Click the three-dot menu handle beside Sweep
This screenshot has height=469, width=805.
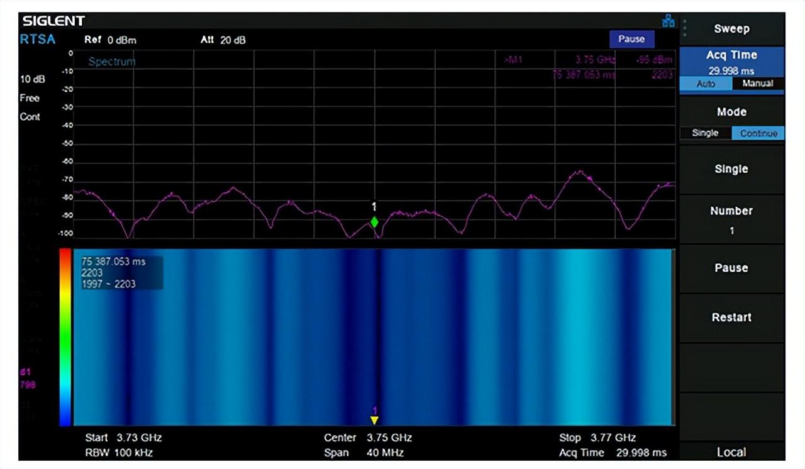point(684,28)
